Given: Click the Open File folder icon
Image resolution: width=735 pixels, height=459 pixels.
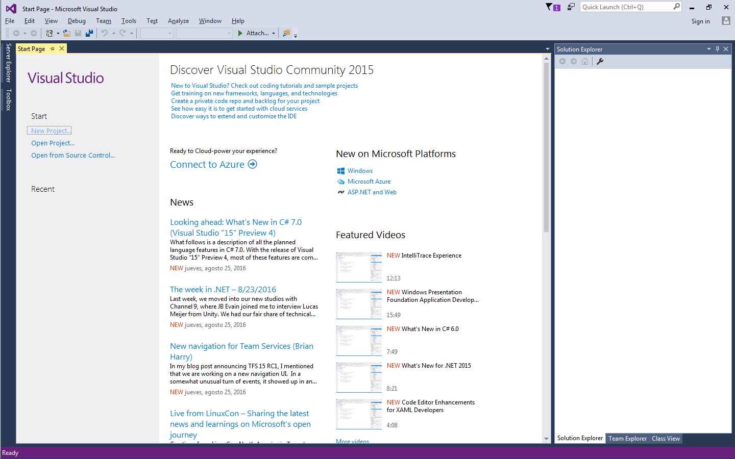Looking at the screenshot, I should click(x=66, y=33).
